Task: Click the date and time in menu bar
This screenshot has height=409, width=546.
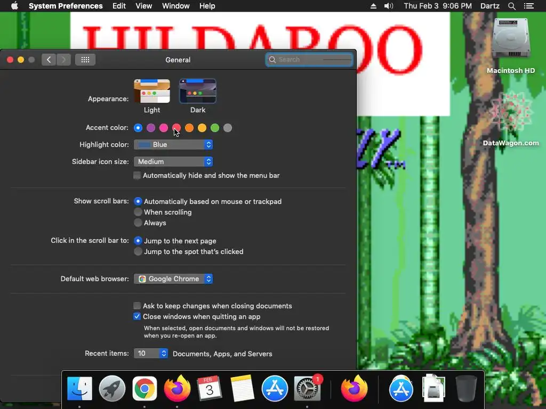Action: tap(438, 6)
